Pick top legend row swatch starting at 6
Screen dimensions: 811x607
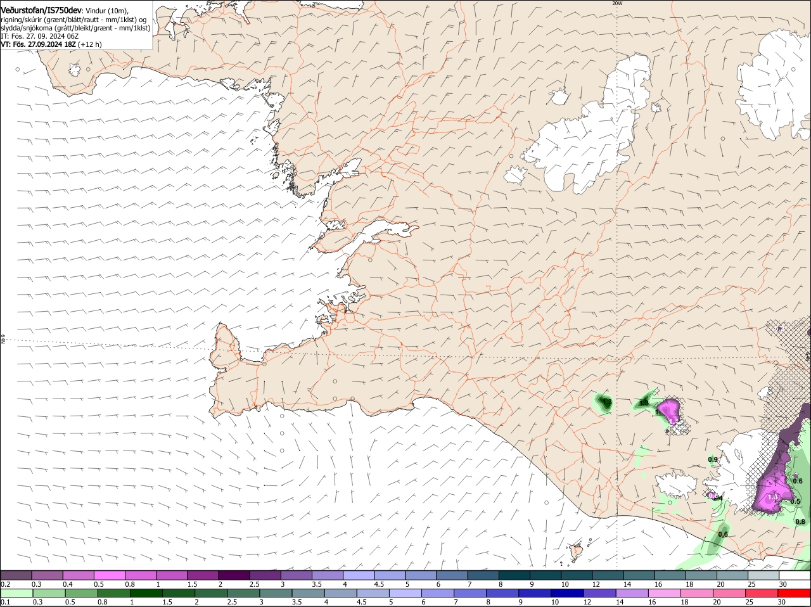click(452, 575)
